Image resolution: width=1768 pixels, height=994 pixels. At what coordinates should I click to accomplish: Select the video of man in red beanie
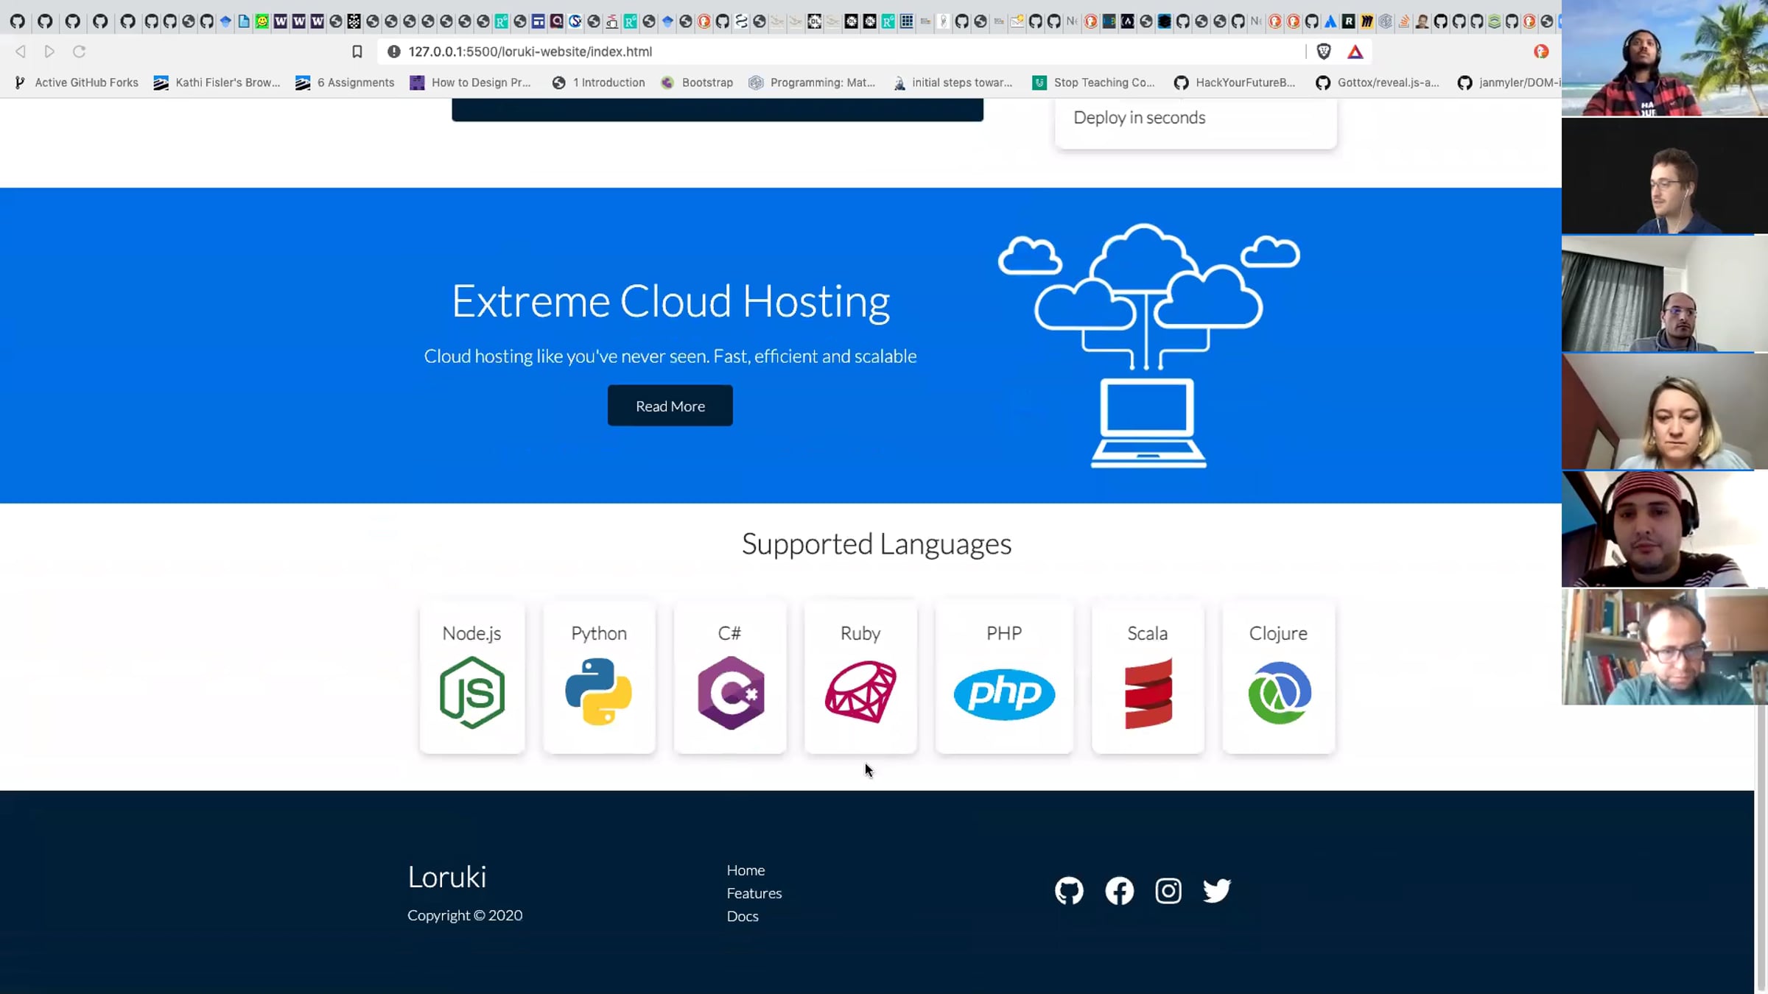pos(1665,529)
